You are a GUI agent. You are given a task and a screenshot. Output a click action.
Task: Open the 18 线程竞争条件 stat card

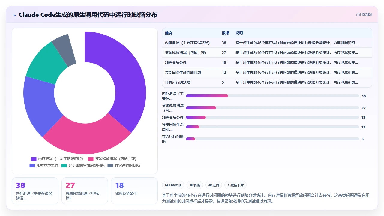134,191
